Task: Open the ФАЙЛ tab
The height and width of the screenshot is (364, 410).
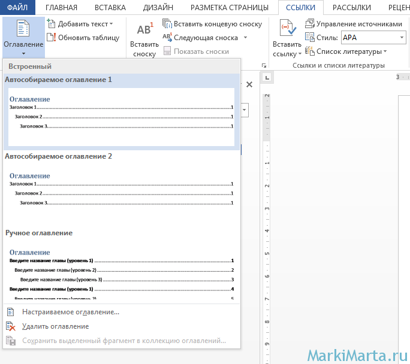Action: coord(17,7)
